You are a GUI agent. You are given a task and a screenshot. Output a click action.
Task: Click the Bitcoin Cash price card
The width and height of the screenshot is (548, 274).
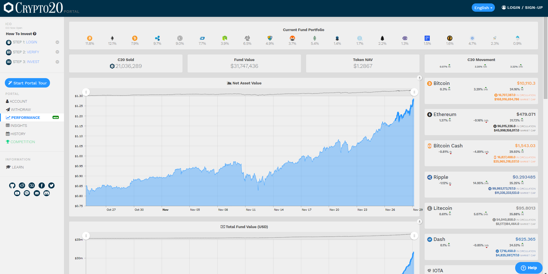pyautogui.click(x=481, y=153)
